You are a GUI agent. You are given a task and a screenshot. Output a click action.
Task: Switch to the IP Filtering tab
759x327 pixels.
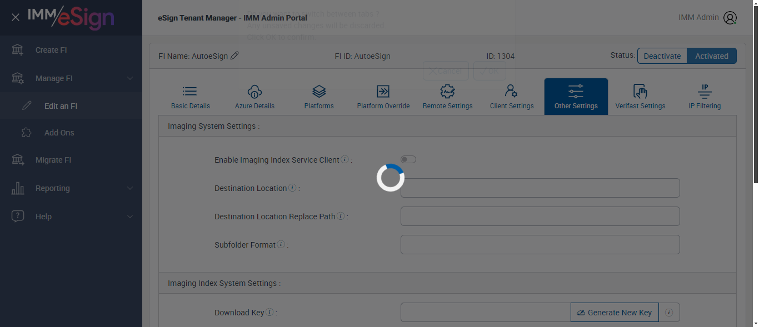(705, 97)
